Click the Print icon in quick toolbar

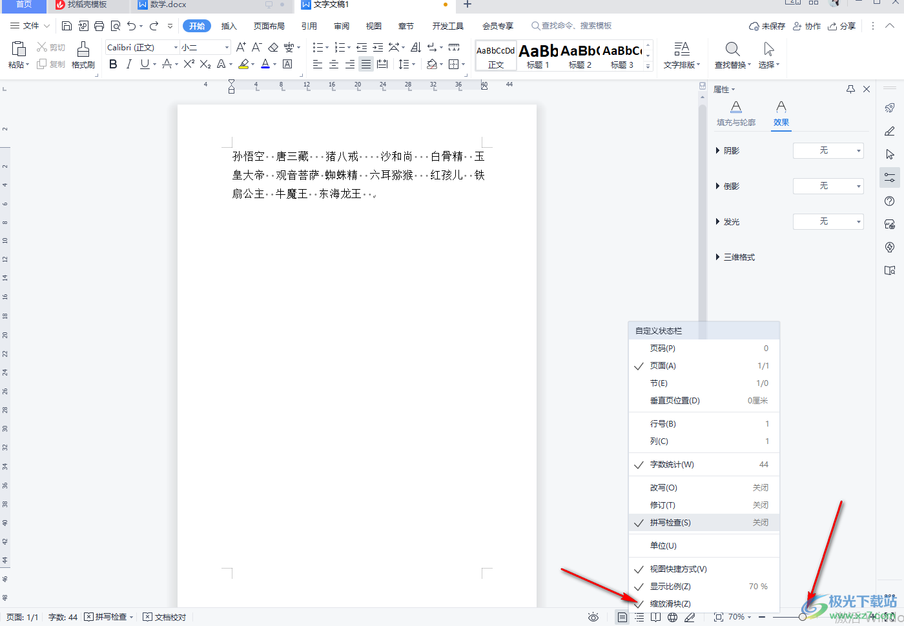[x=99, y=26]
